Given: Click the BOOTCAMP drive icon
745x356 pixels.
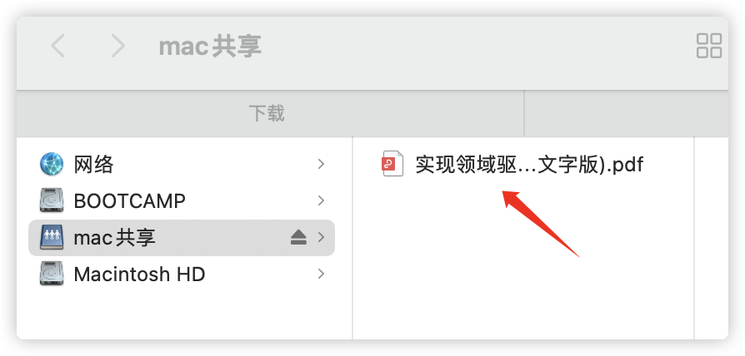Looking at the screenshot, I should 52,200.
